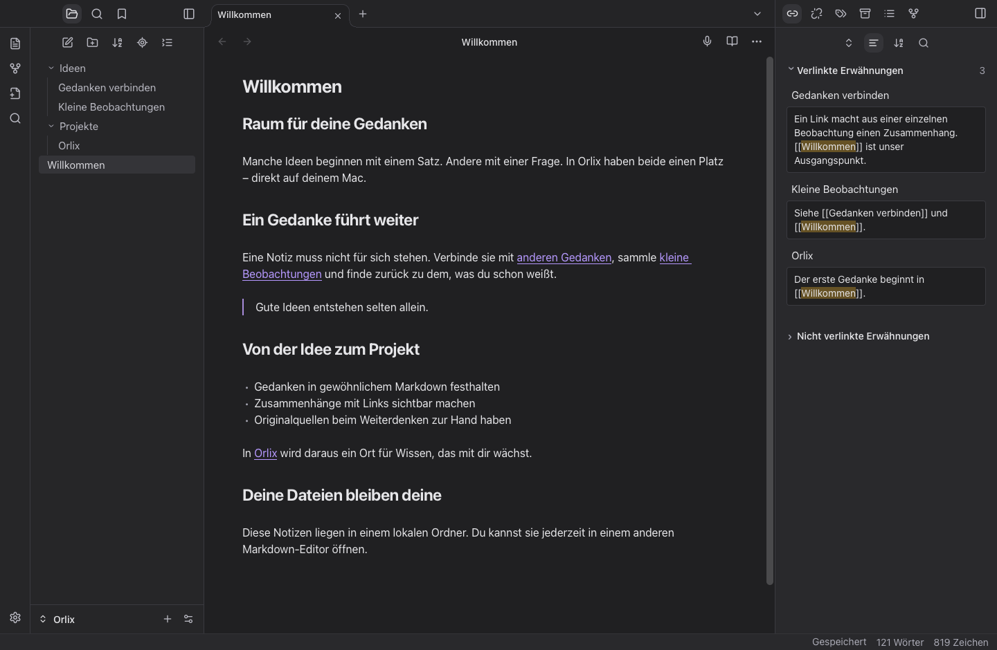Open local graph tab in the right sidebar
Screen dimensions: 997x650
pyautogui.click(x=914, y=14)
